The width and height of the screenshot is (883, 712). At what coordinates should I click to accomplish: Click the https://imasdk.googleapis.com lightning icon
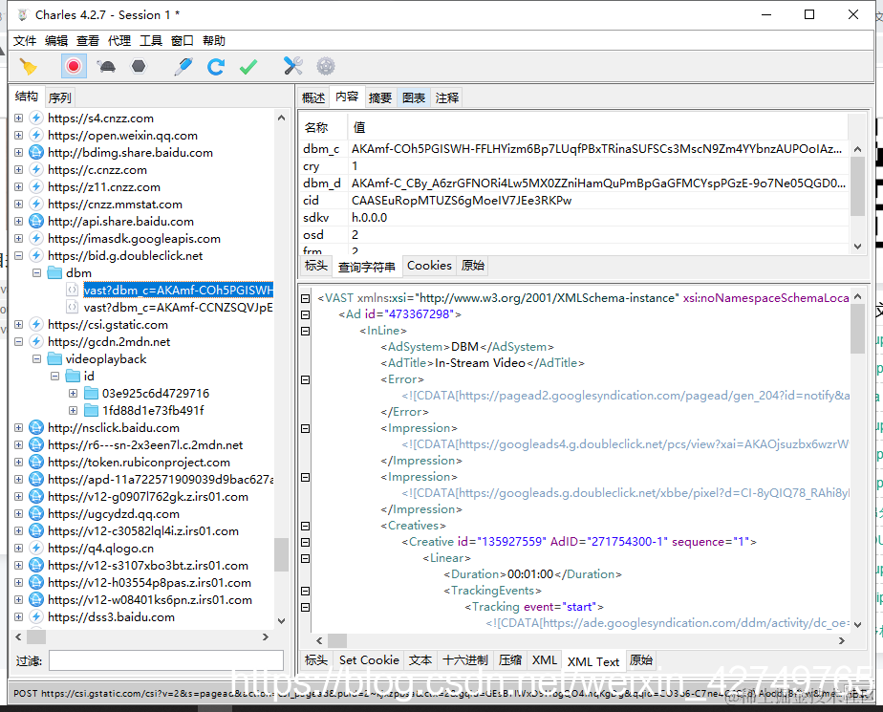click(x=36, y=238)
